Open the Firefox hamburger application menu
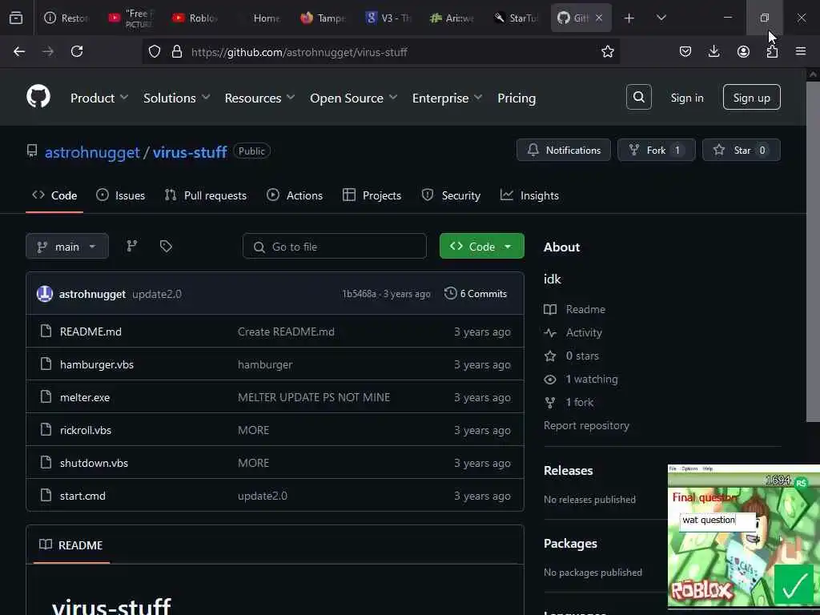Image resolution: width=820 pixels, height=615 pixels. click(801, 51)
